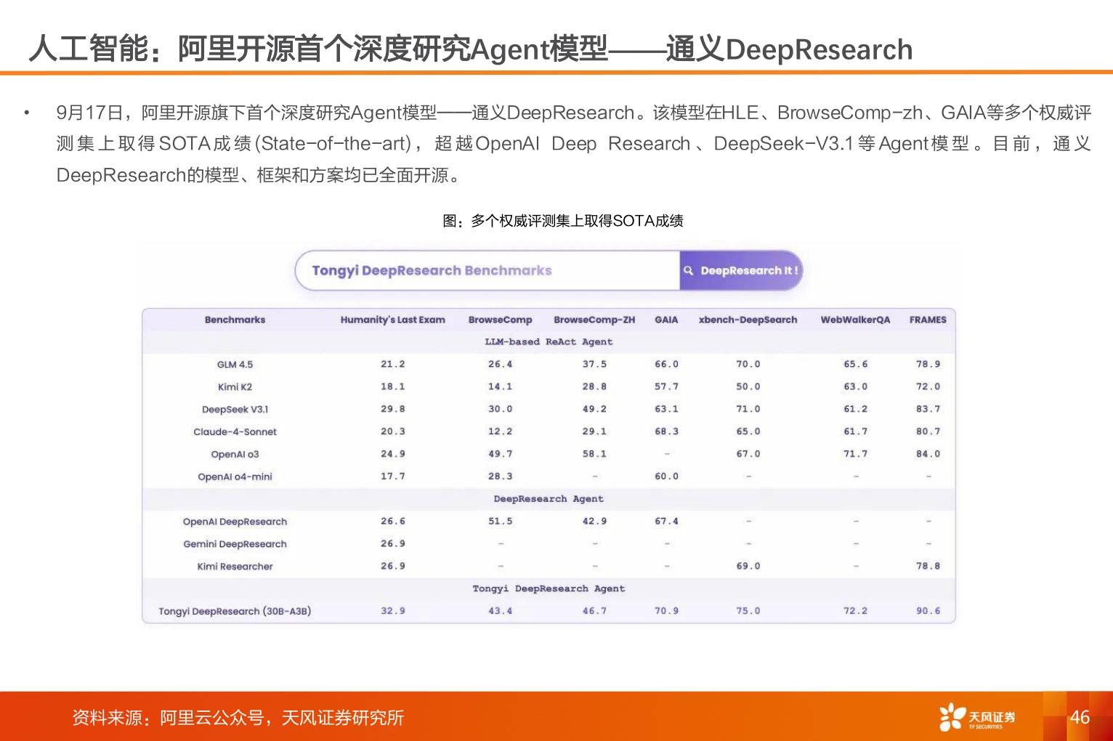Select the FRAMES column header
The width and height of the screenshot is (1113, 741).
tap(928, 320)
